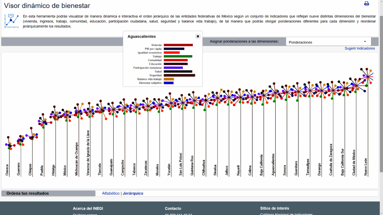Screen dimensions: 383x215
Task: Close the Aguascalientes detail popup
Action: click(198, 36)
